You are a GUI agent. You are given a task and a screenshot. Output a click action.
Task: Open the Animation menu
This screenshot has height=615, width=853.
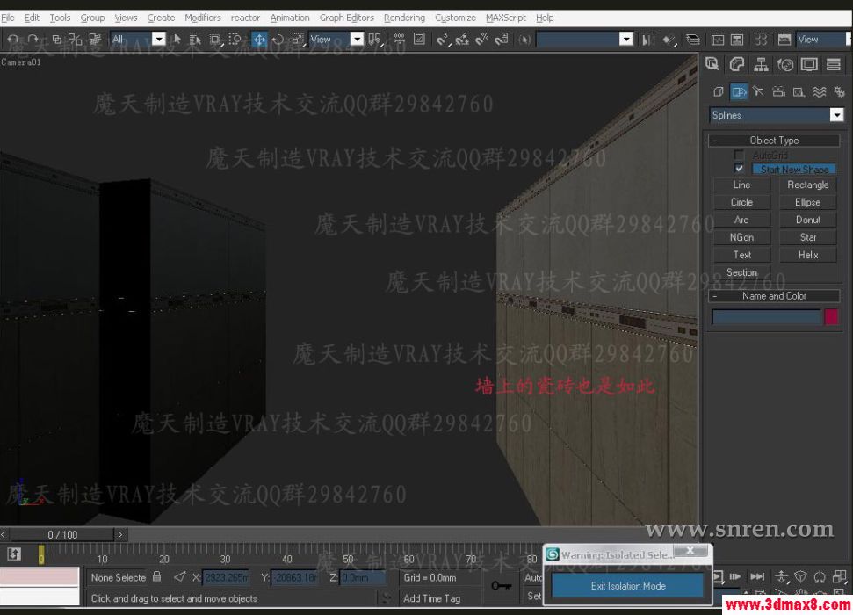tap(290, 17)
